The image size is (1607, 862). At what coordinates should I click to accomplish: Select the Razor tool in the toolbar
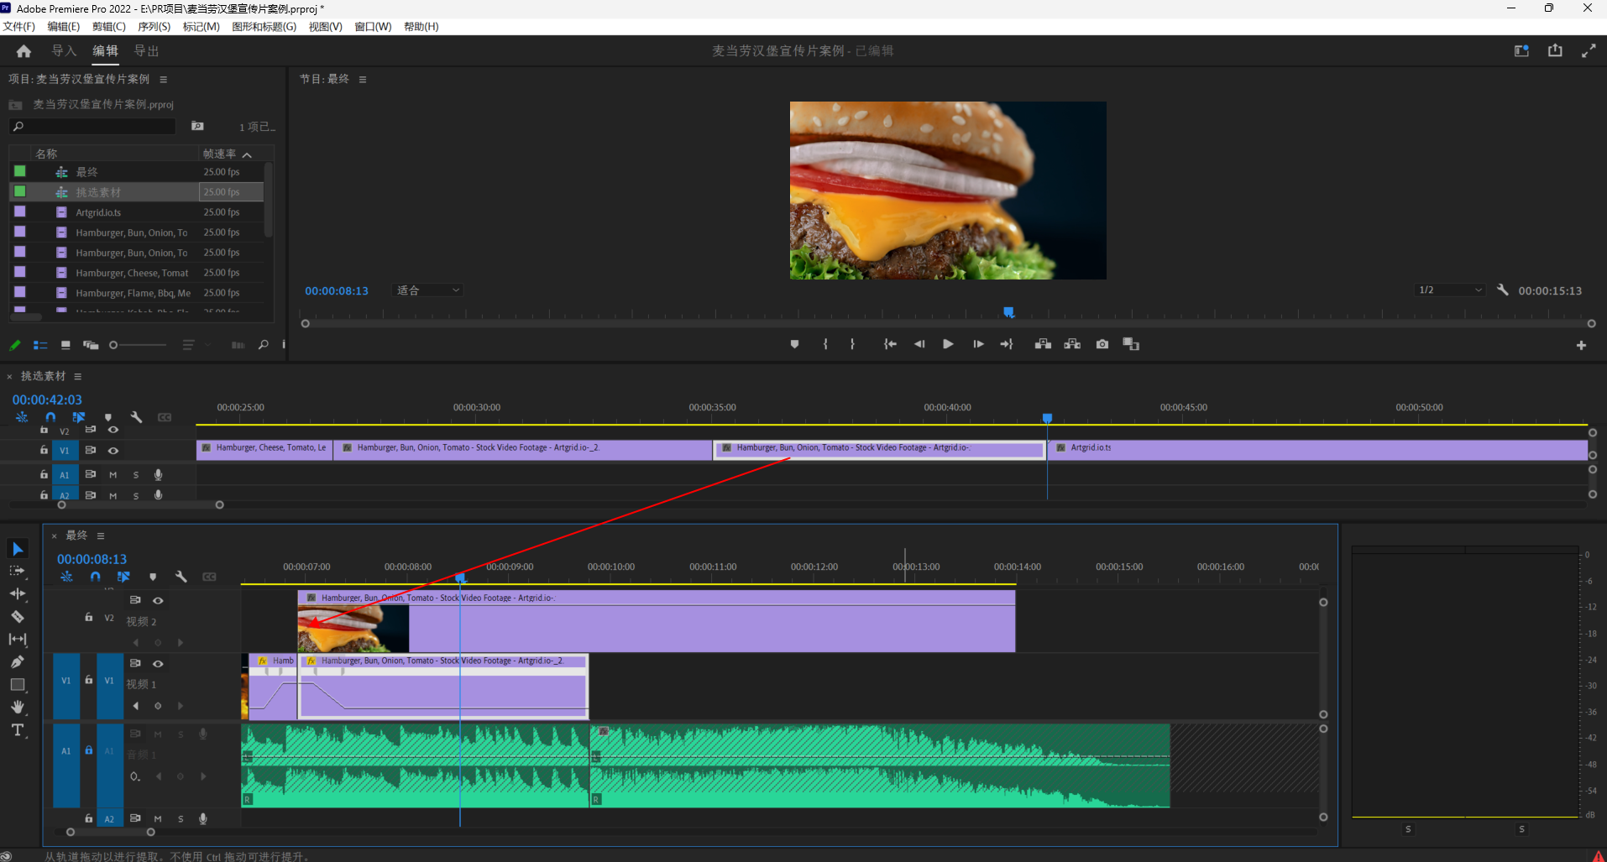pos(17,616)
